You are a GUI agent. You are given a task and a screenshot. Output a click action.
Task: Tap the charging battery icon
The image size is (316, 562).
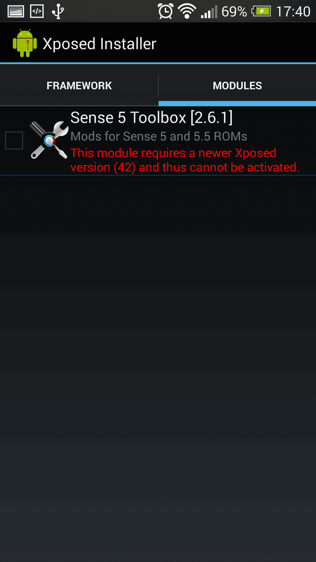261,11
